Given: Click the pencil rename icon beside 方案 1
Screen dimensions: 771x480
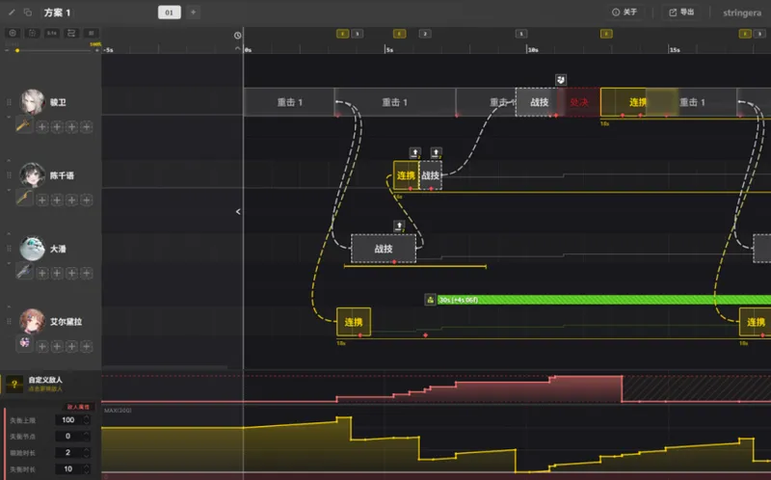Looking at the screenshot, I should tap(13, 13).
